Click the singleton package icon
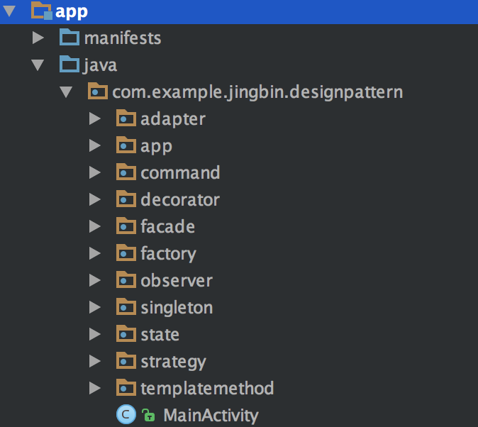 click(x=126, y=307)
